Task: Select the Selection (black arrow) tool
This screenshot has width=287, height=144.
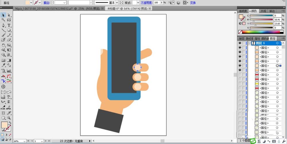Action: (3, 15)
